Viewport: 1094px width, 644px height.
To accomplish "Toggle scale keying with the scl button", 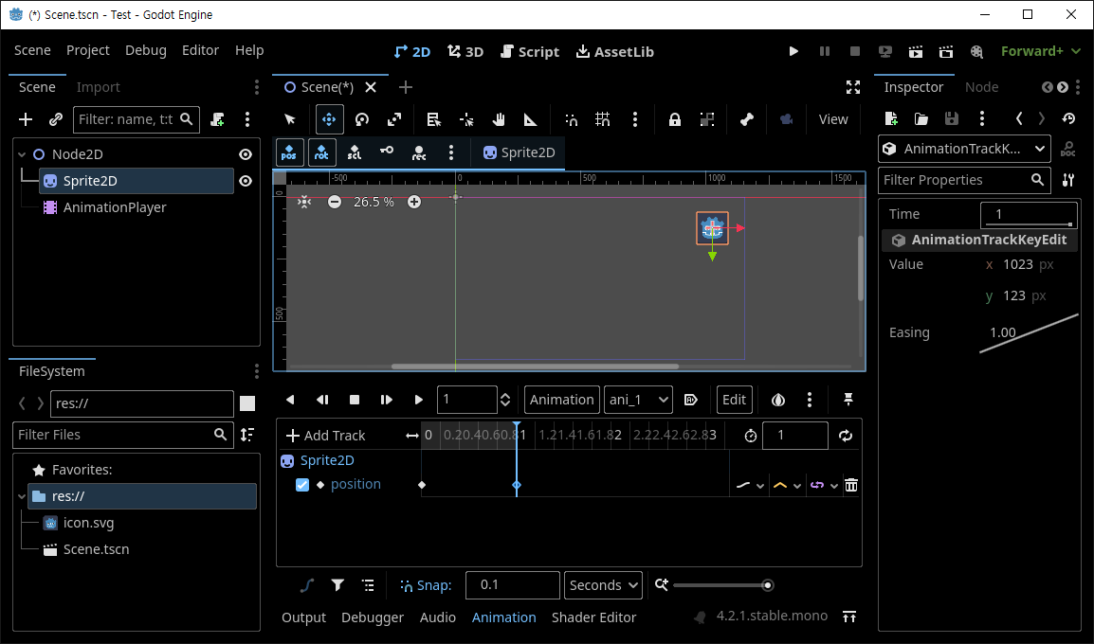I will click(x=355, y=152).
